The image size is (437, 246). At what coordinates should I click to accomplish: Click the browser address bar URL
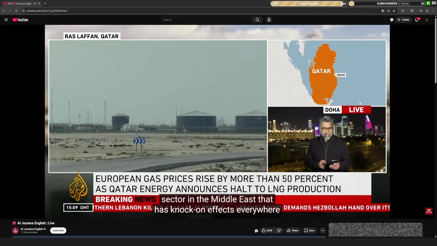[47, 11]
